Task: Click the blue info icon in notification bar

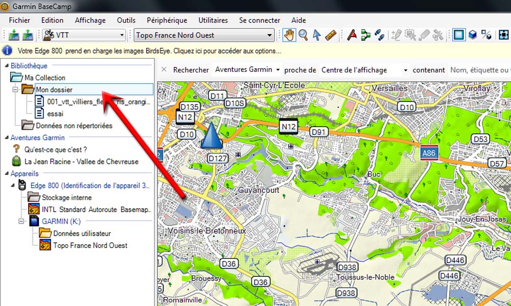Action: 7,50
